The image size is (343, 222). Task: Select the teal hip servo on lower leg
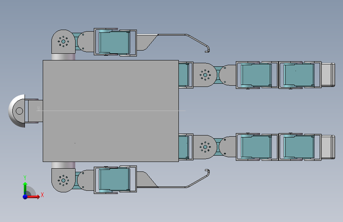click(184, 147)
